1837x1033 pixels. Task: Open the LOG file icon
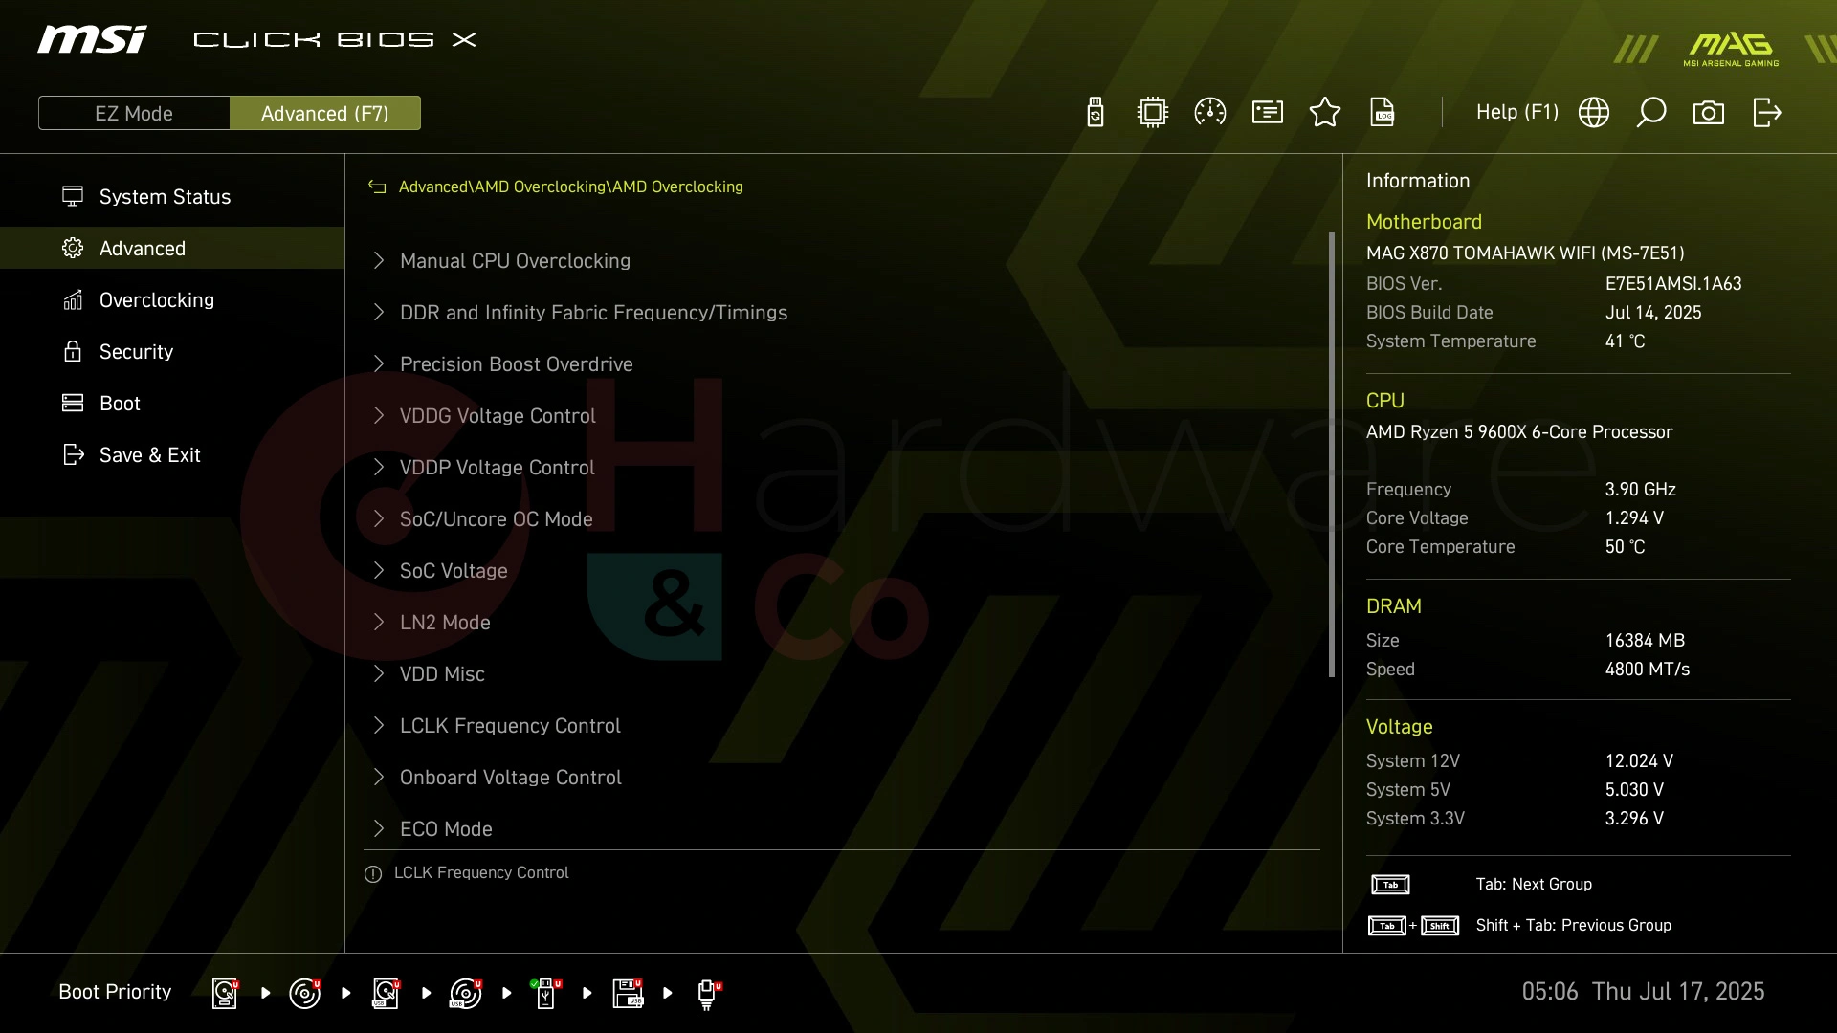pyautogui.click(x=1383, y=113)
